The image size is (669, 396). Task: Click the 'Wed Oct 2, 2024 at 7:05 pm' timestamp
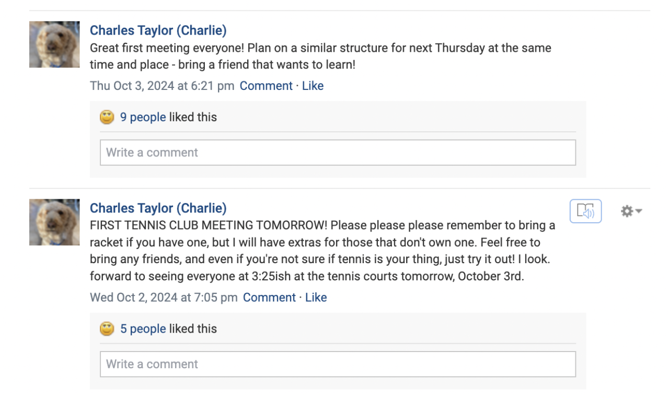click(x=164, y=298)
